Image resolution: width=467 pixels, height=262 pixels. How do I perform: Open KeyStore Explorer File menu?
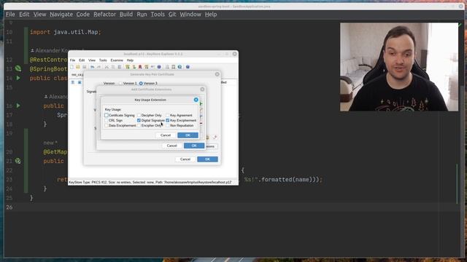tap(73, 60)
